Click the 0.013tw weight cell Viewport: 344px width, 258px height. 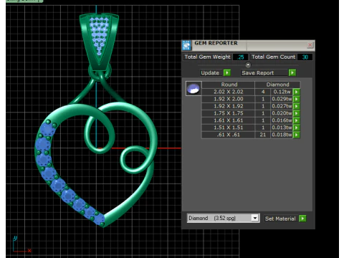pyautogui.click(x=282, y=128)
